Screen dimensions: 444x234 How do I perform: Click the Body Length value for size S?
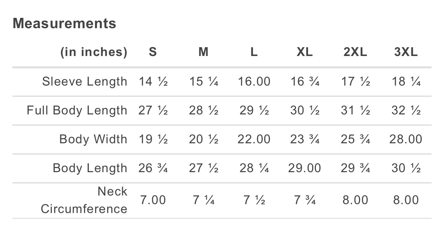(x=153, y=168)
